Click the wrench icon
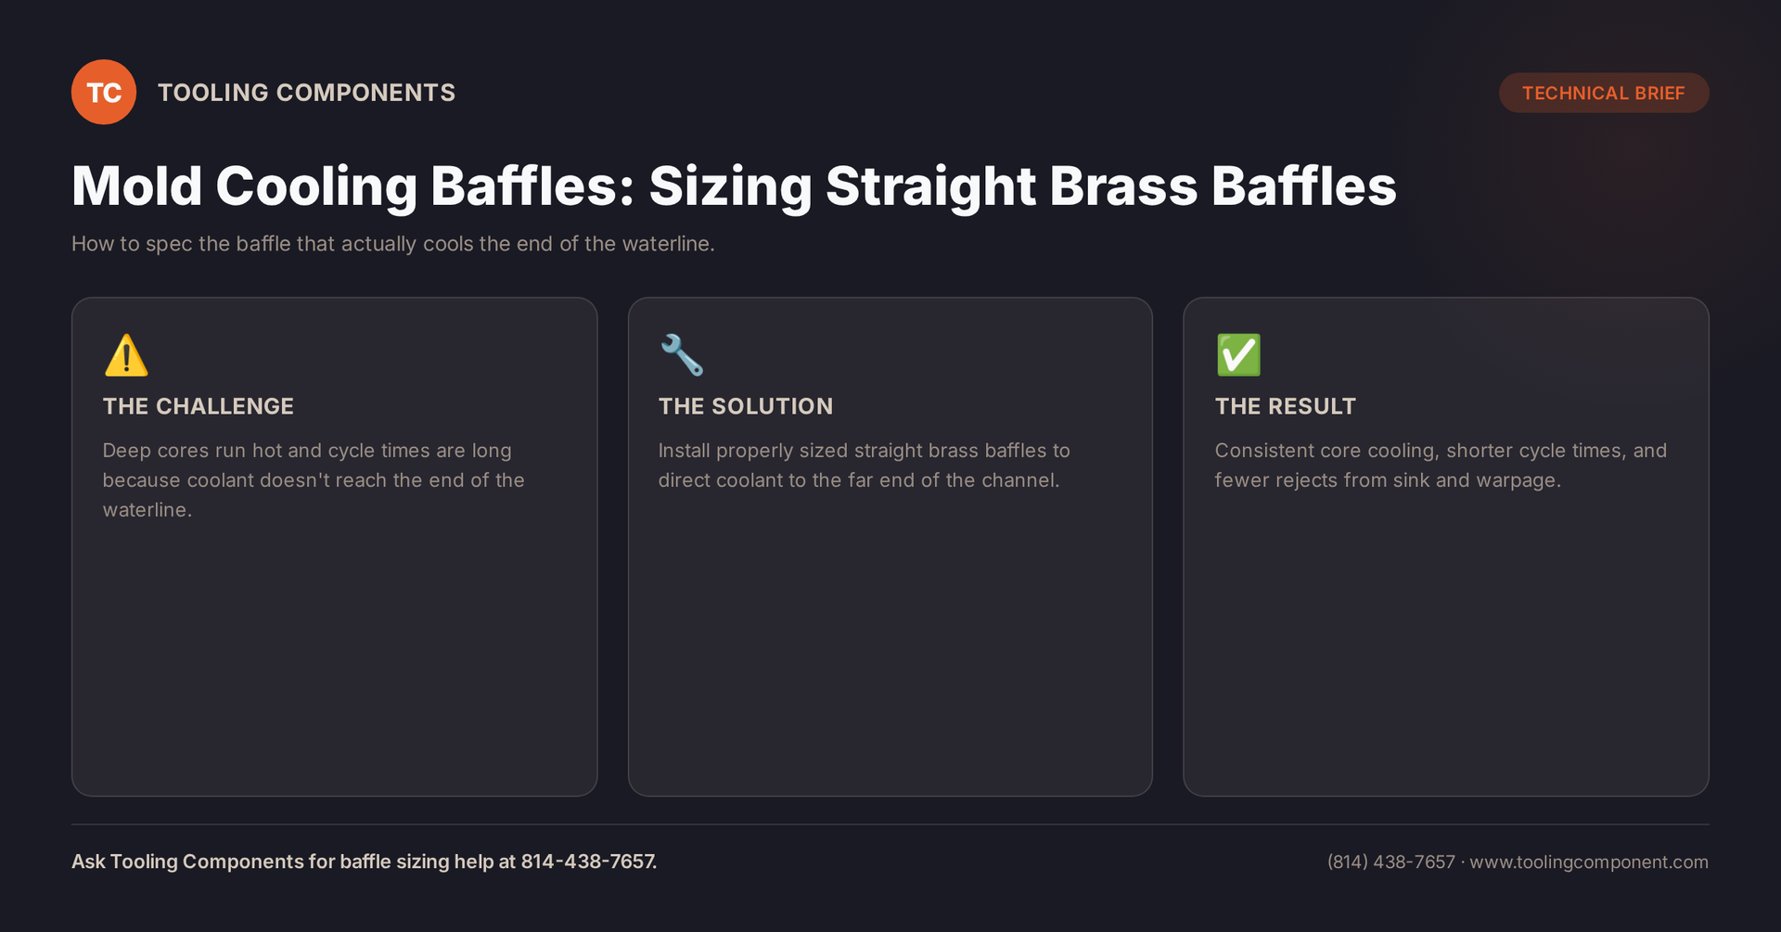Viewport: 1781px width, 932px height. [682, 355]
